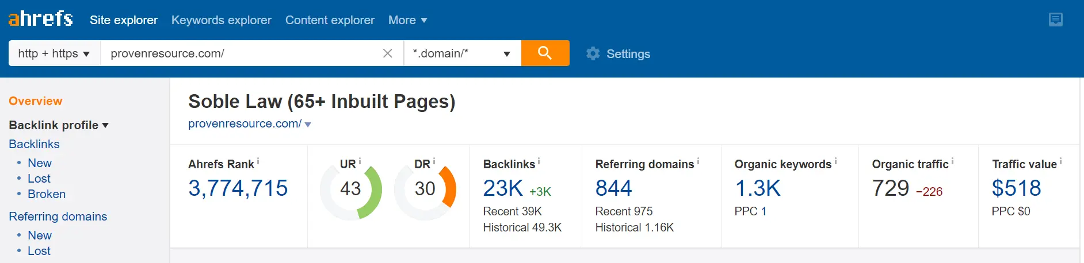Viewport: 1084px width, 263px height.
Task: Click the orange search magnifier button
Action: (x=545, y=53)
